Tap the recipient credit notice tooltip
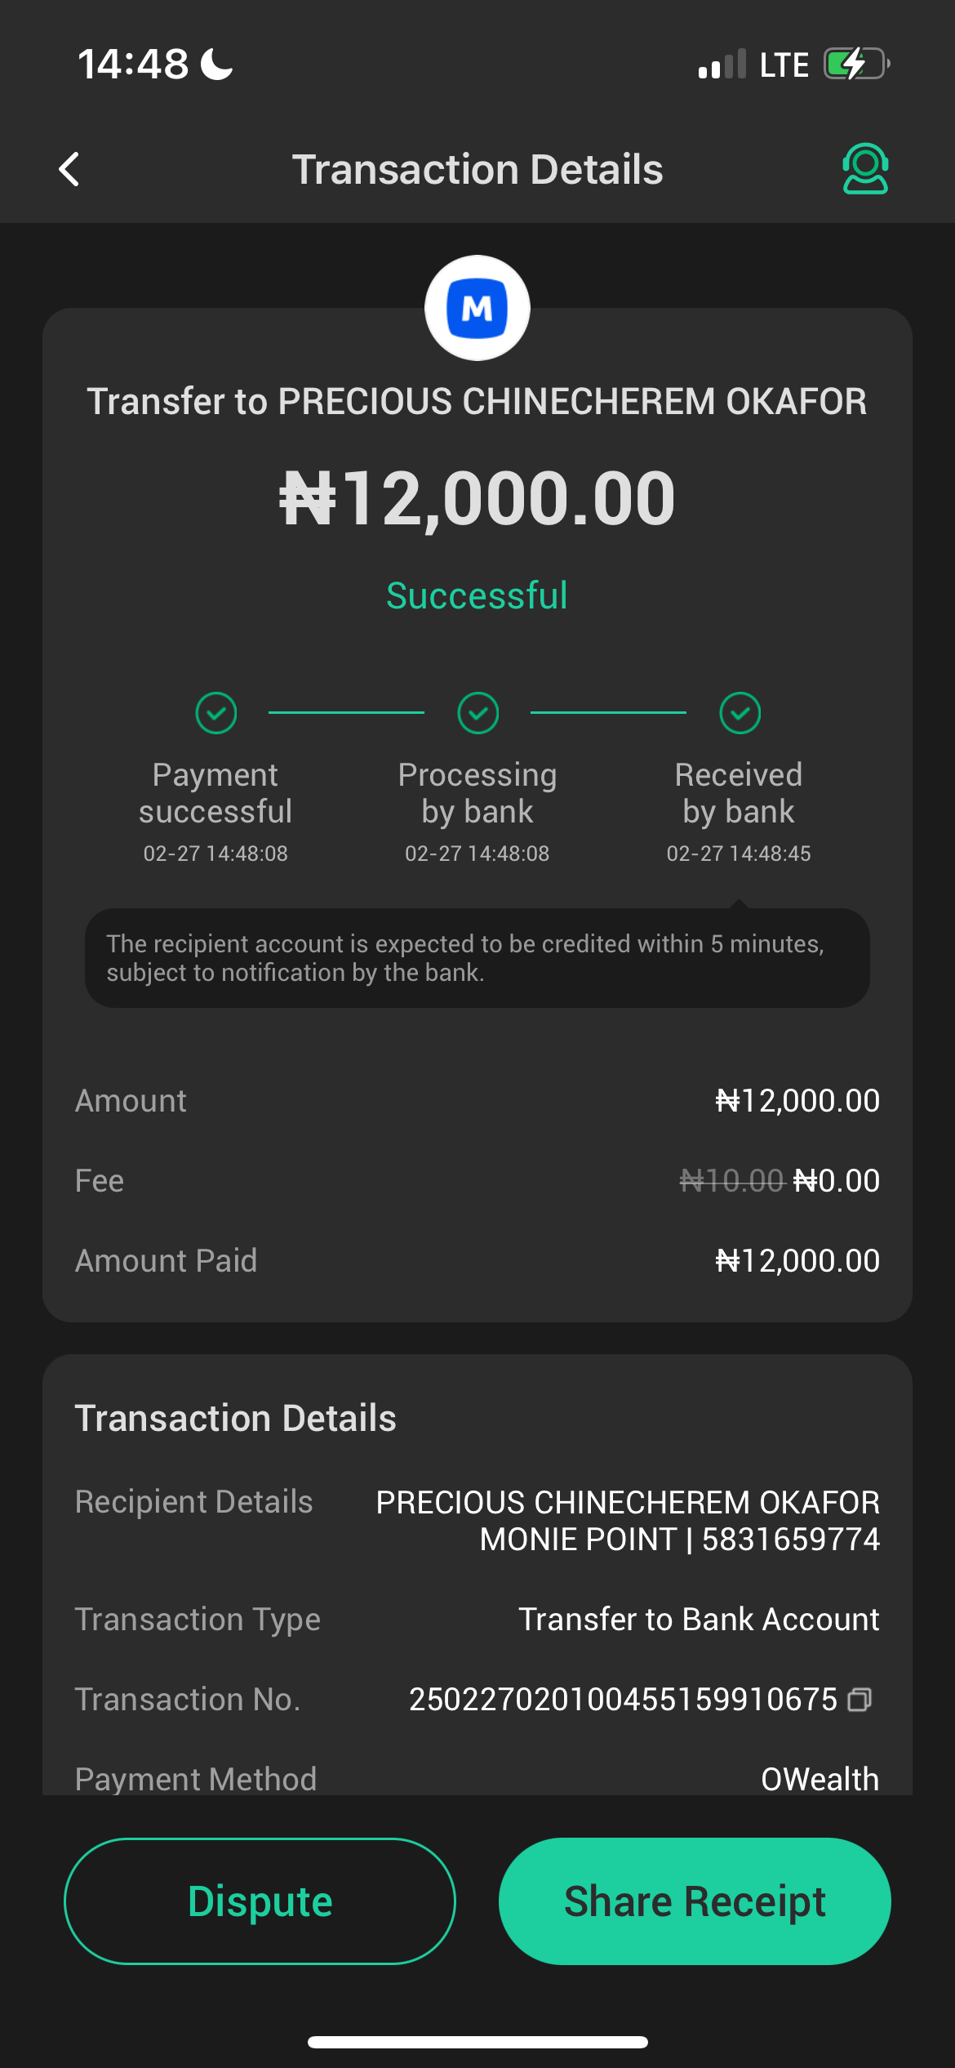Image resolution: width=955 pixels, height=2068 pixels. click(x=477, y=958)
